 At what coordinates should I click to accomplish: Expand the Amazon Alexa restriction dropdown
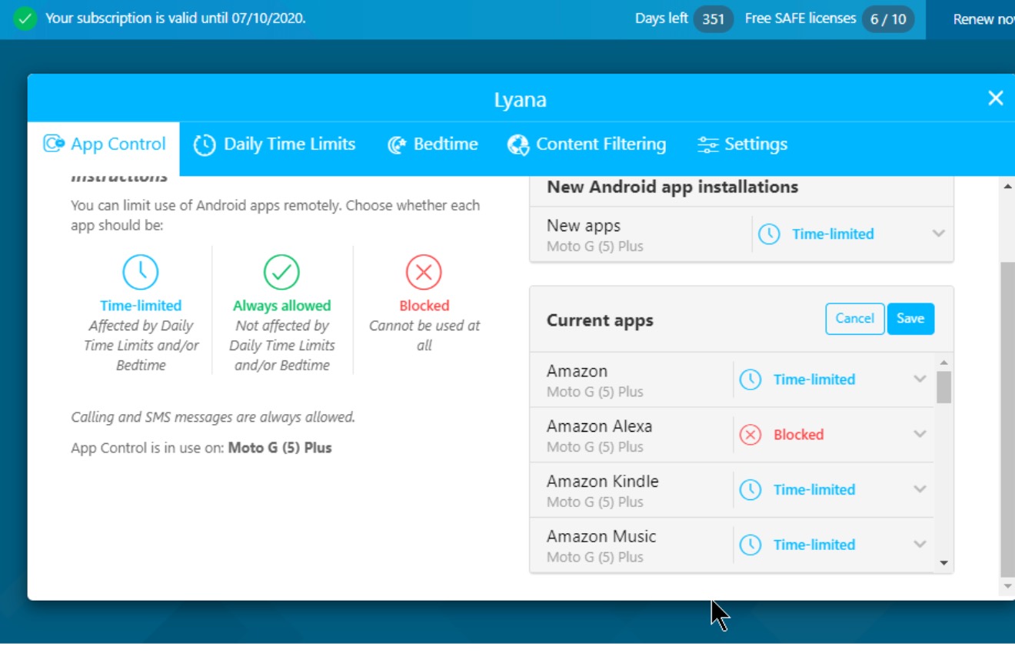click(x=920, y=434)
